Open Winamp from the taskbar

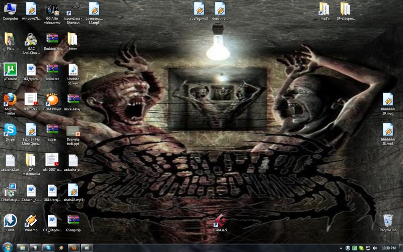[x=61, y=248]
